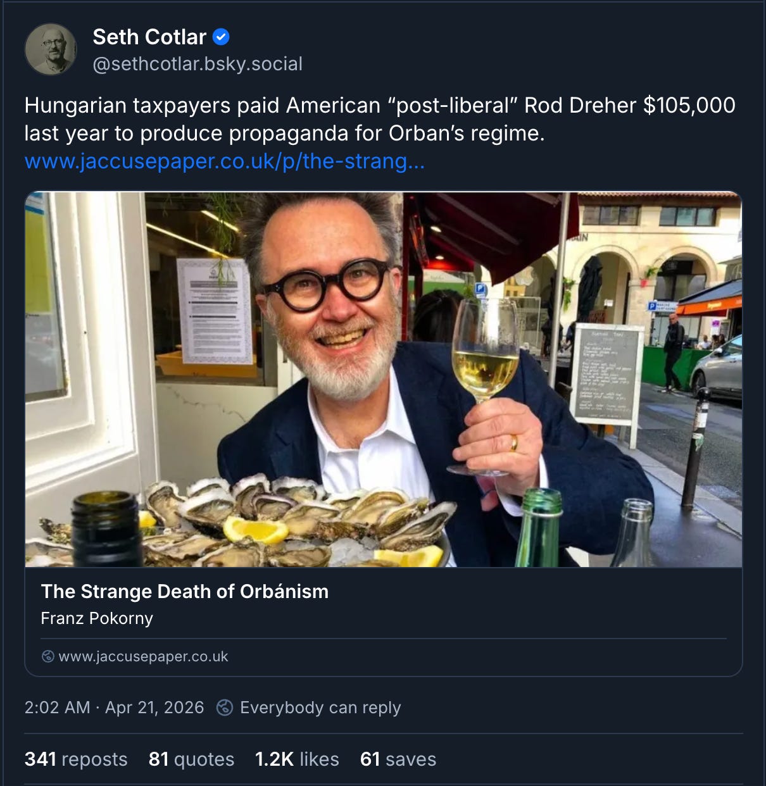Click the author name Franz Pokorny
766x786 pixels.
pos(96,618)
